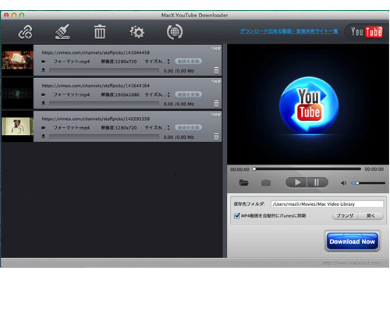The height and width of the screenshot is (312, 390).
Task: Click SKIP on video 142293358 row
Action: point(216,115)
